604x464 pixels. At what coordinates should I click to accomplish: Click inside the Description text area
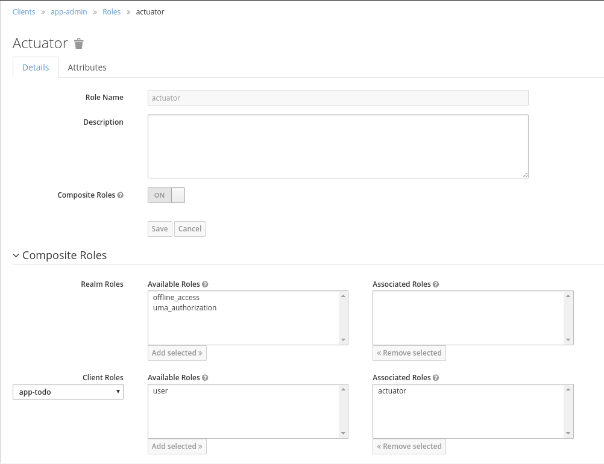(338, 146)
